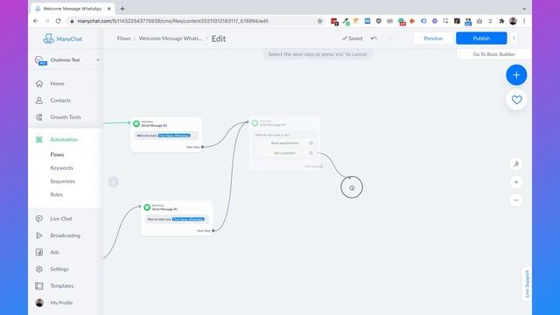Click the heart favorites button

(516, 100)
